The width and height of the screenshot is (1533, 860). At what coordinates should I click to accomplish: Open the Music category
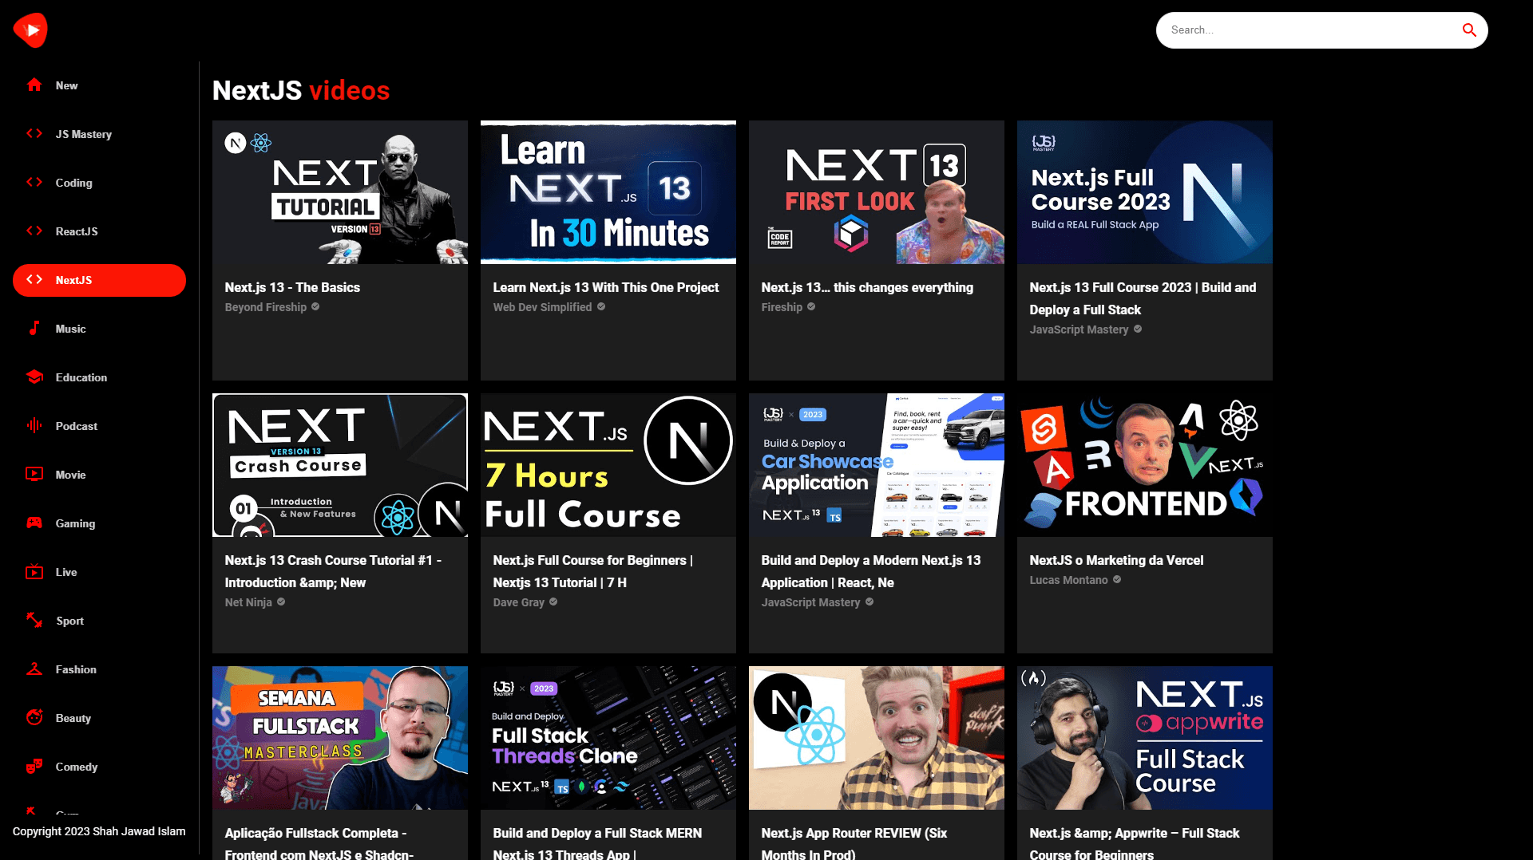(x=99, y=329)
